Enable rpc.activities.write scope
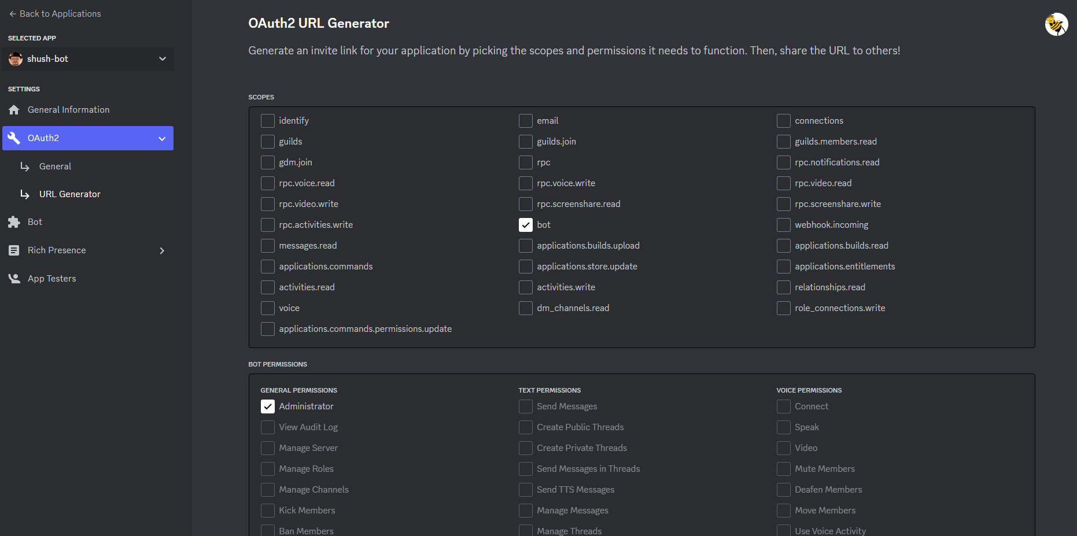This screenshot has height=536, width=1077. (267, 225)
